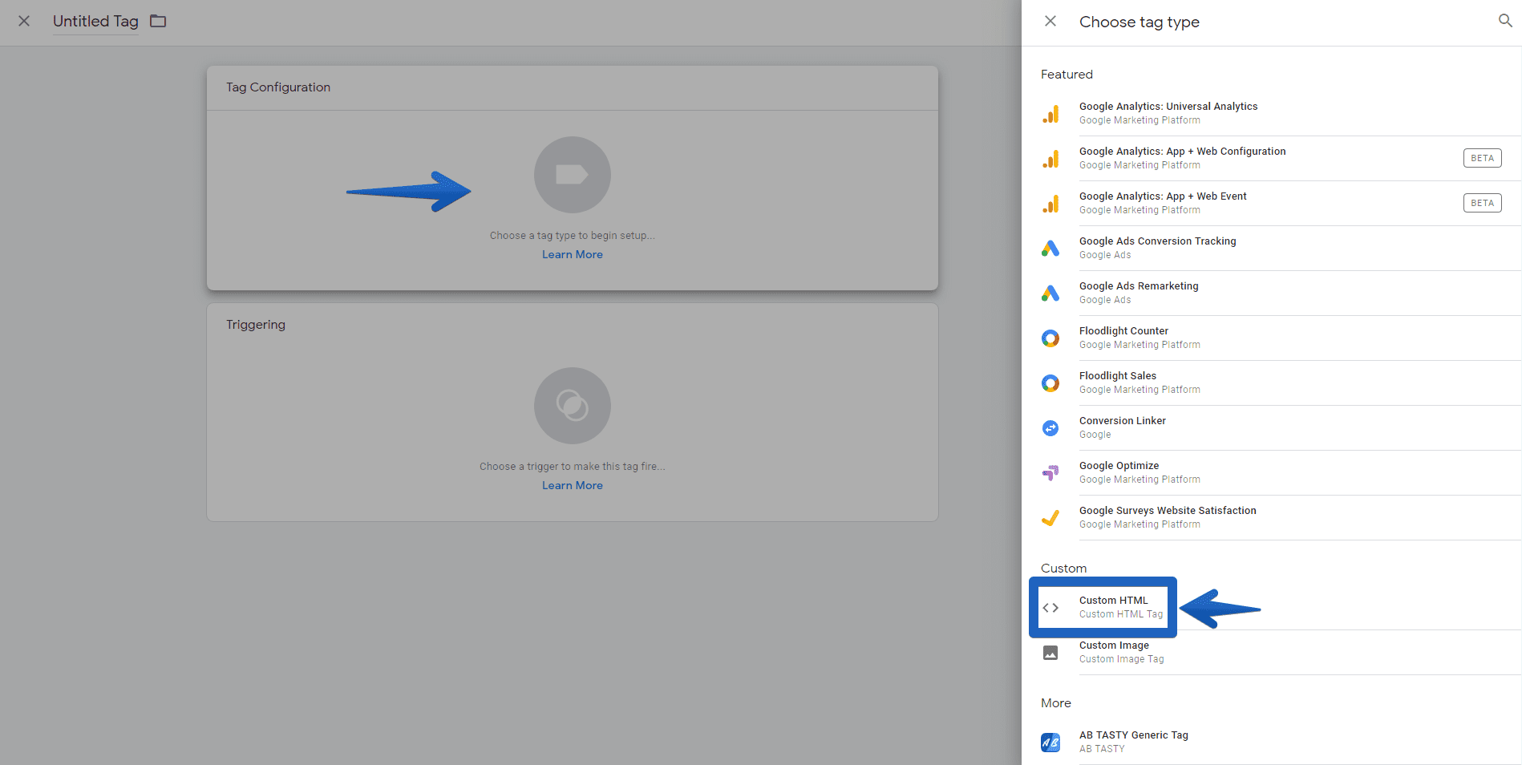The height and width of the screenshot is (765, 1522).
Task: Click the BETA badge on App + Web Event
Action: [1482, 203]
